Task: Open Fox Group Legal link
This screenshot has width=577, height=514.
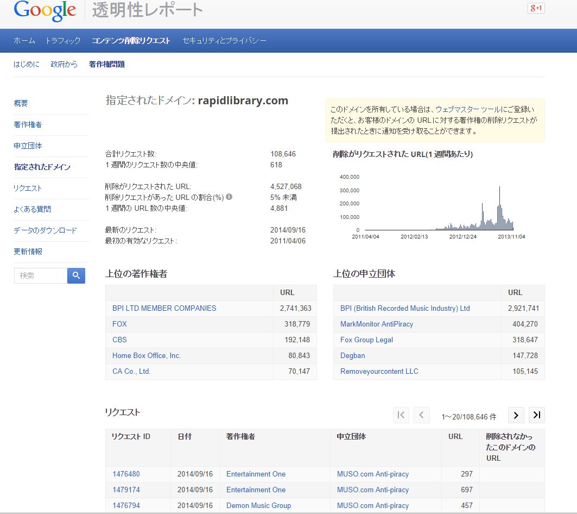Action: pos(366,340)
